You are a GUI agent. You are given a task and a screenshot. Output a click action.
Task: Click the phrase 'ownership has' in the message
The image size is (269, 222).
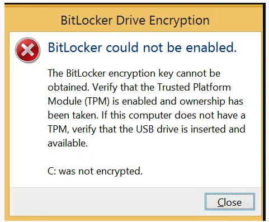pos(211,101)
